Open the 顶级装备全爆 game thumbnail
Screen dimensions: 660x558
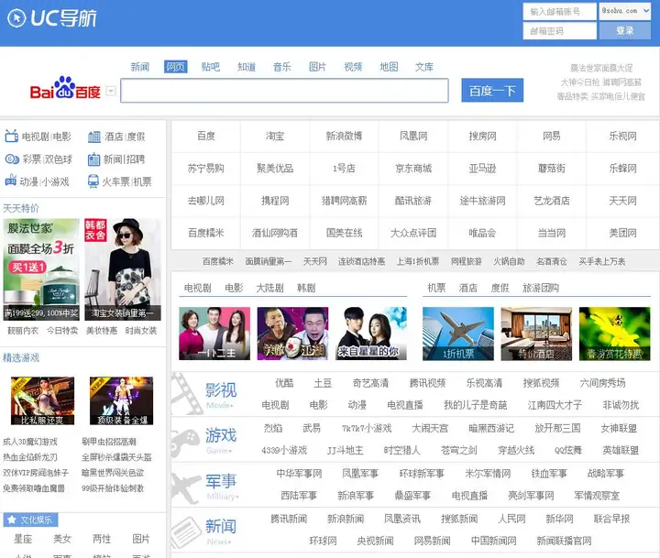point(121,400)
